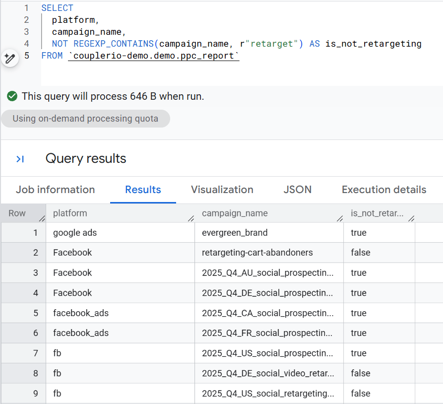Select the "2025_Q4_US_social_retargeting..." cell
The image size is (443, 404).
(269, 393)
